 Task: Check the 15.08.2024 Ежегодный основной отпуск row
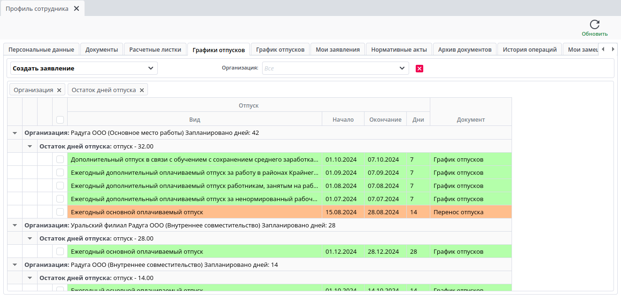click(x=60, y=212)
